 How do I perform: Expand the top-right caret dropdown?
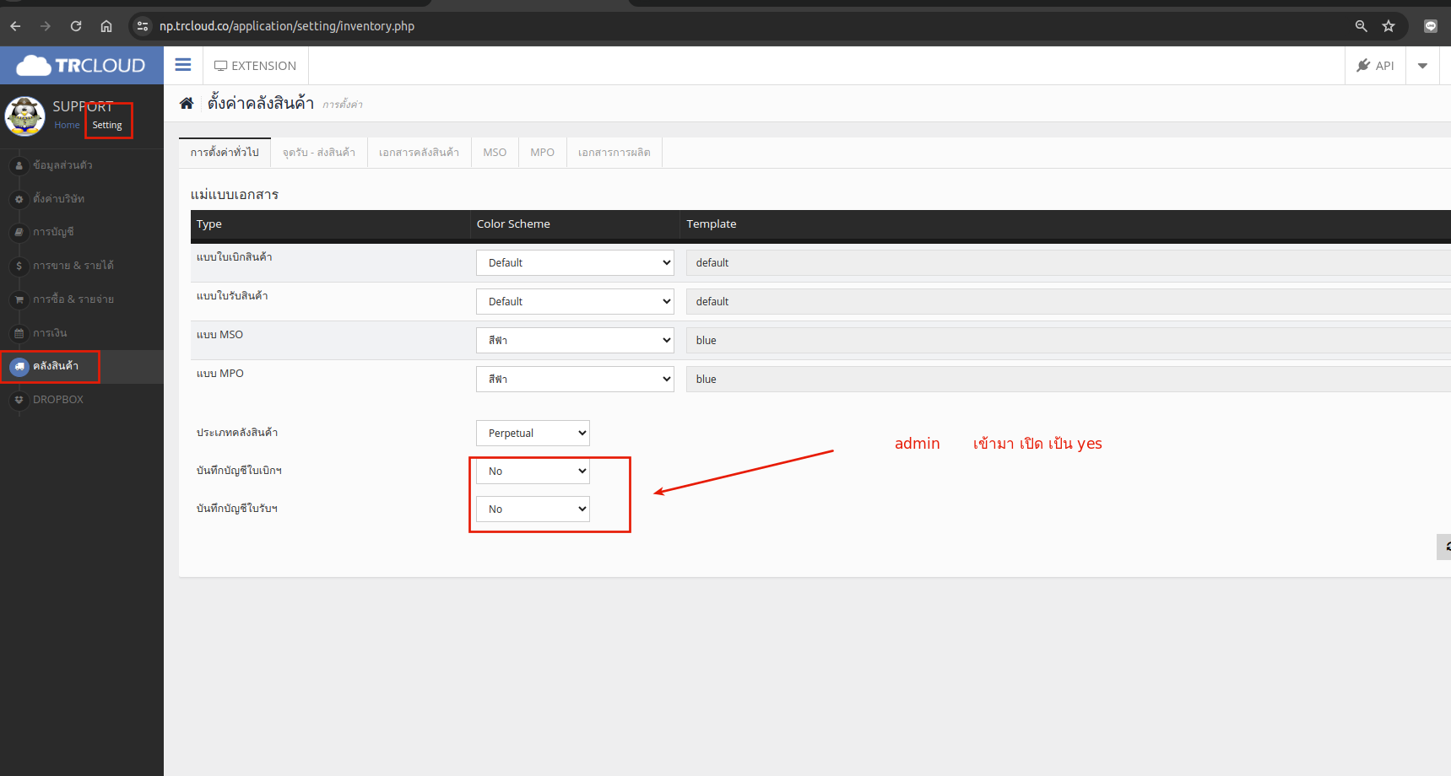[x=1422, y=66]
